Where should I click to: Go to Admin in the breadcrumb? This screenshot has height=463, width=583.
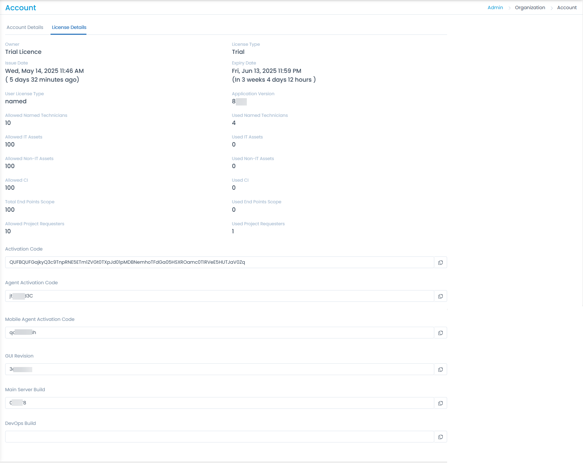495,8
